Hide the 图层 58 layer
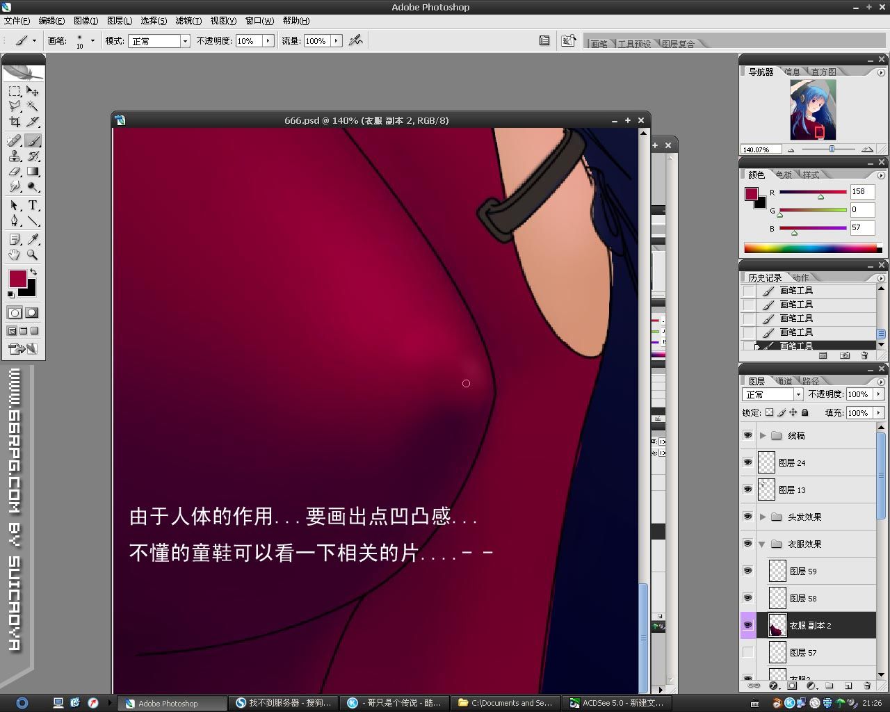Screen dimensions: 890x712 (747, 598)
